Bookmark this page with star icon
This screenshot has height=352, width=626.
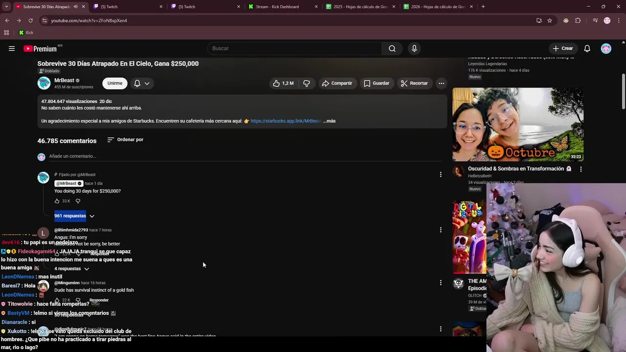click(x=550, y=21)
